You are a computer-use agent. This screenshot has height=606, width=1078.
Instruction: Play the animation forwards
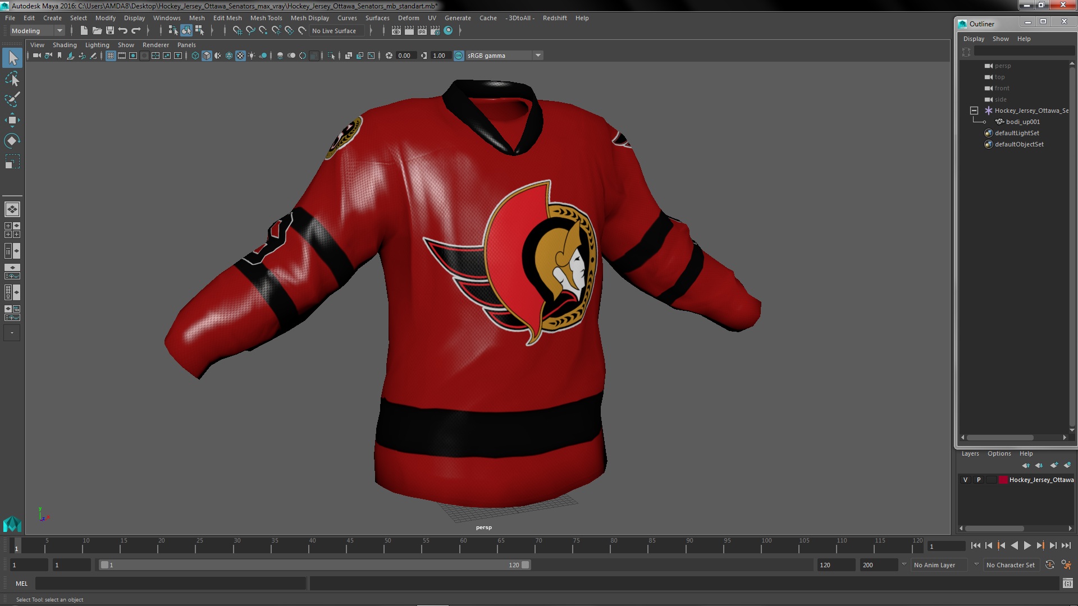click(1027, 545)
